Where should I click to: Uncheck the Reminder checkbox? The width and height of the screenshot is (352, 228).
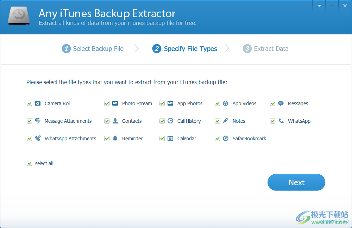pyautogui.click(x=107, y=139)
